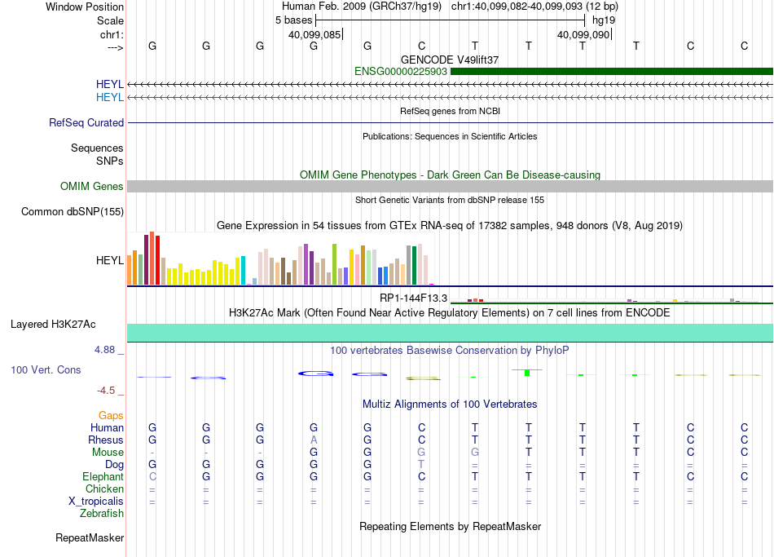Click the tallest green PhyloP conservation bar
Image resolution: width=774 pixels, height=557 pixels.
[527, 372]
